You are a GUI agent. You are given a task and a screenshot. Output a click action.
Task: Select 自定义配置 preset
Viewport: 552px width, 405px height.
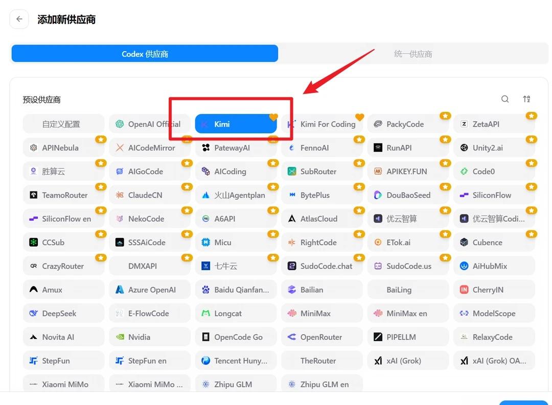point(64,124)
